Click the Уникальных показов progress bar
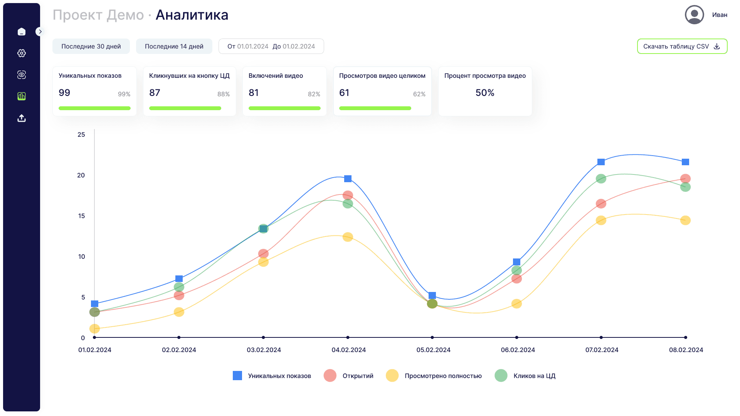 94,108
